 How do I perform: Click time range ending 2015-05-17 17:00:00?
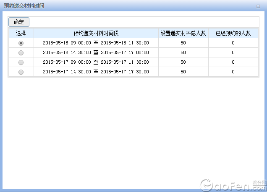tap(96, 52)
